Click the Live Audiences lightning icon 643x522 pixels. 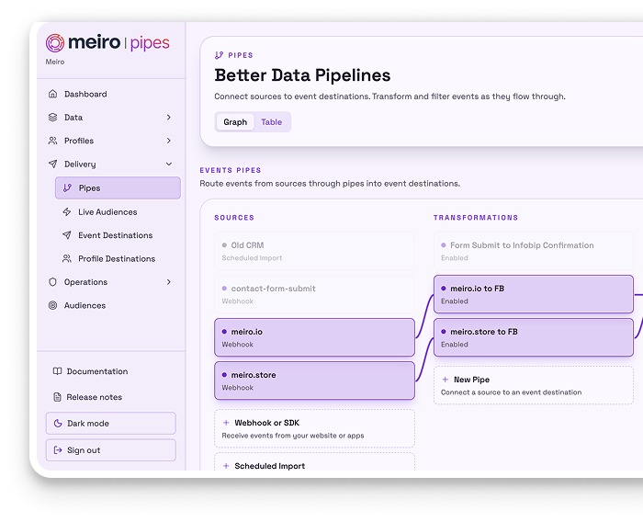66,212
